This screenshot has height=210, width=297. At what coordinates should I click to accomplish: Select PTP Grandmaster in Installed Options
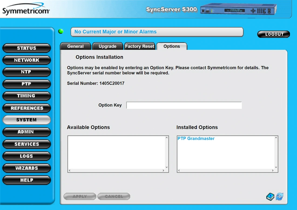pyautogui.click(x=196, y=139)
